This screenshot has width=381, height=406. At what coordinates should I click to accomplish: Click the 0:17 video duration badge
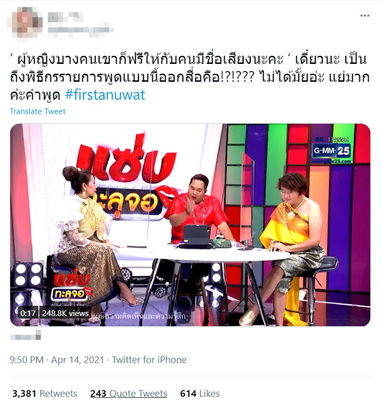pos(28,313)
